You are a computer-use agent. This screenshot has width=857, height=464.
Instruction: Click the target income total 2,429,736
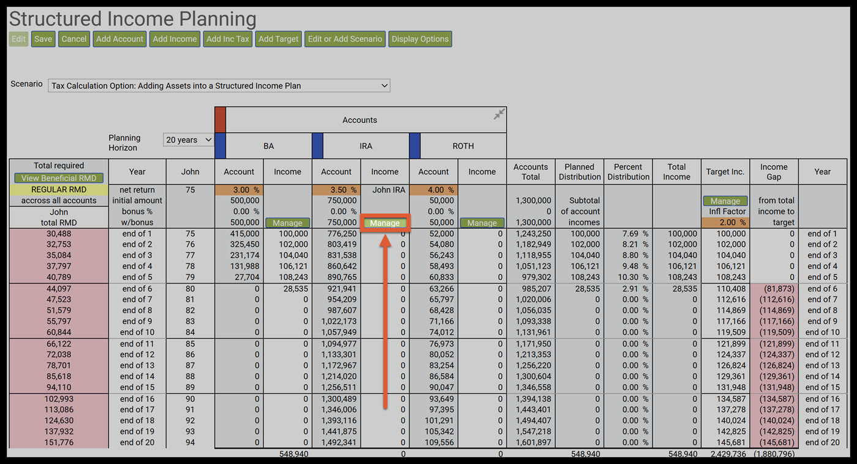click(x=728, y=454)
